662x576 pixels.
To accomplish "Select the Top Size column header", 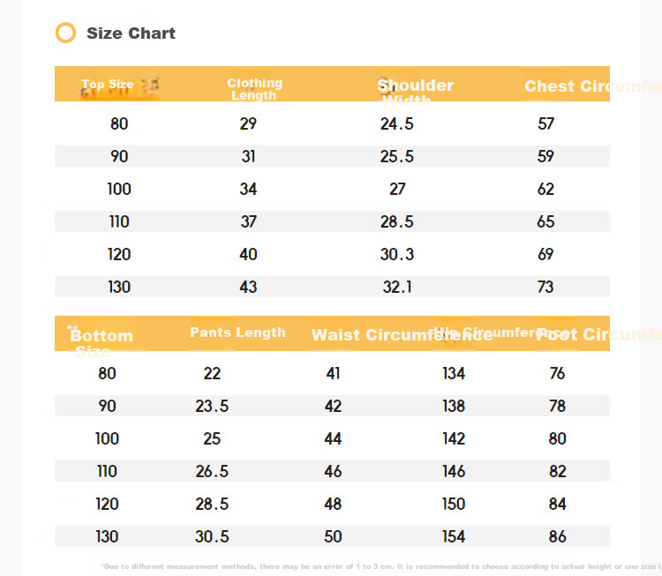I will 108,85.
